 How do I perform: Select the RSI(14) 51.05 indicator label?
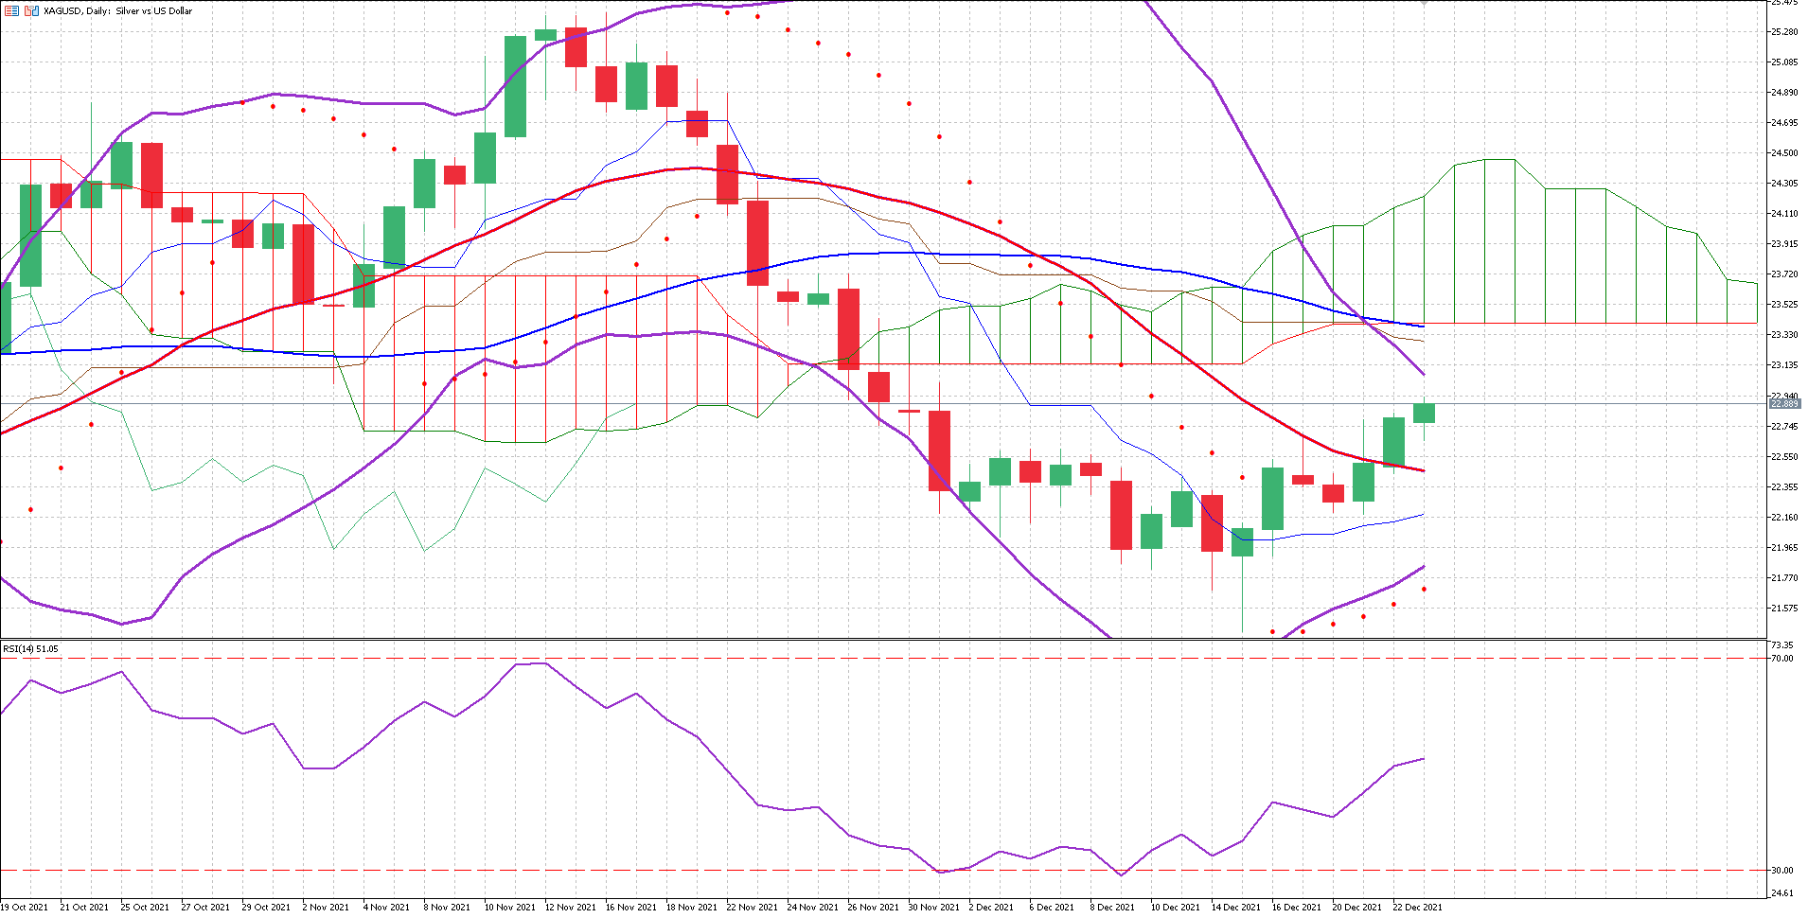point(30,649)
